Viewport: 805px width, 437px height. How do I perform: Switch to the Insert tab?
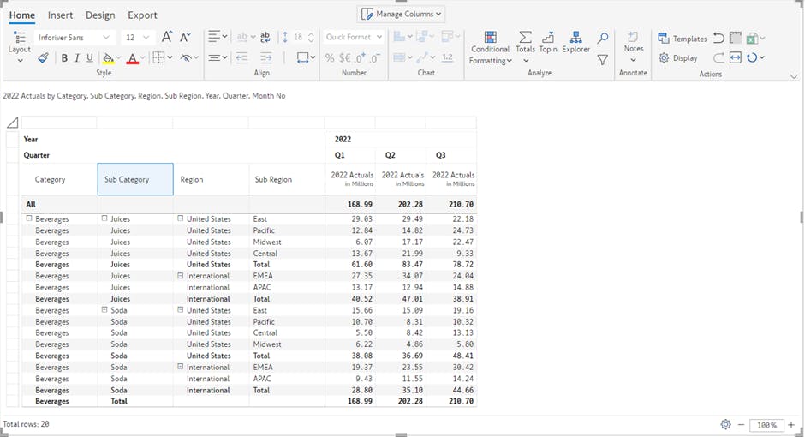click(60, 15)
